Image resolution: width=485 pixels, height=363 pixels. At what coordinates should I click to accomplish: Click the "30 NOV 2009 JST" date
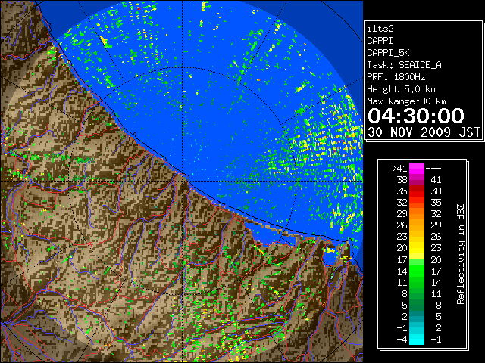[424, 132]
